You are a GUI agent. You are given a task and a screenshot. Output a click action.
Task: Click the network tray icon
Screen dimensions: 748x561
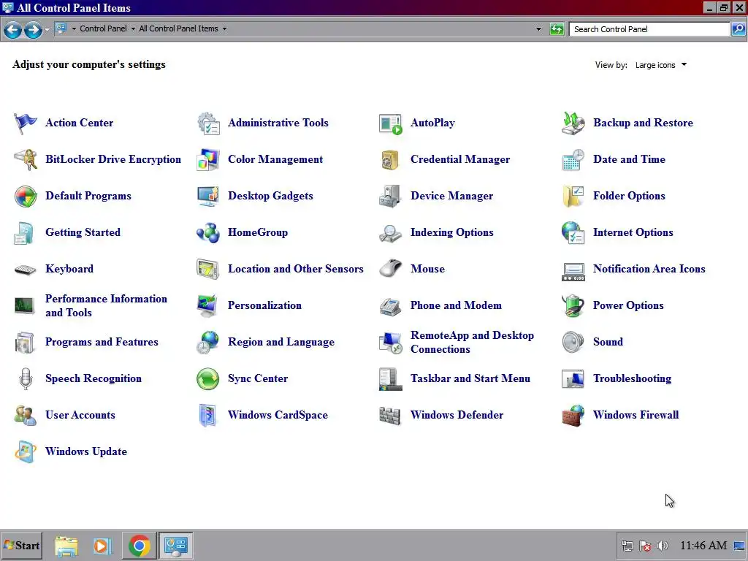point(627,546)
